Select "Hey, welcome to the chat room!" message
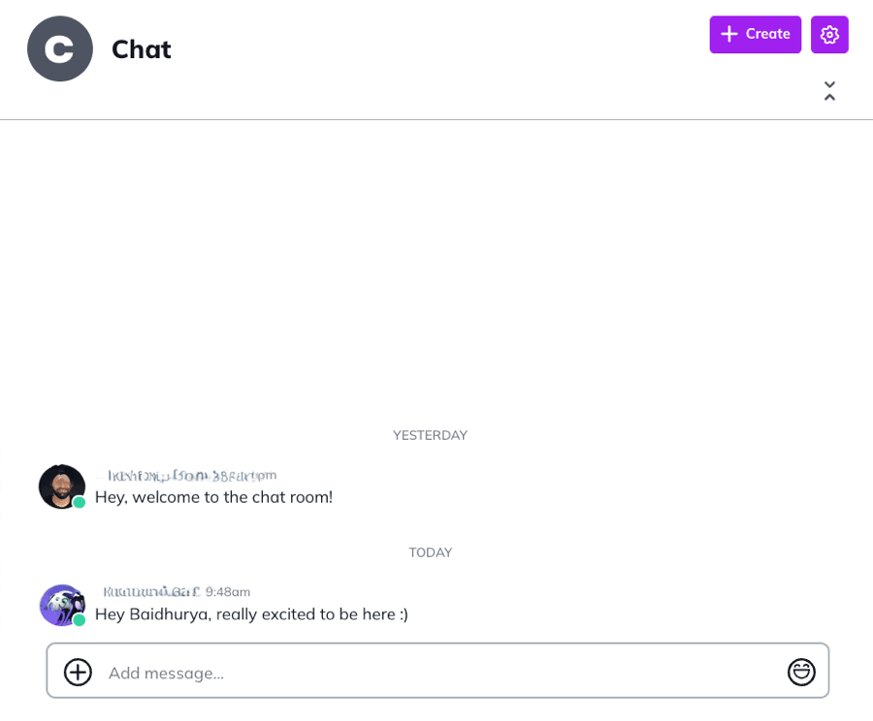This screenshot has width=873, height=721. coord(213,497)
